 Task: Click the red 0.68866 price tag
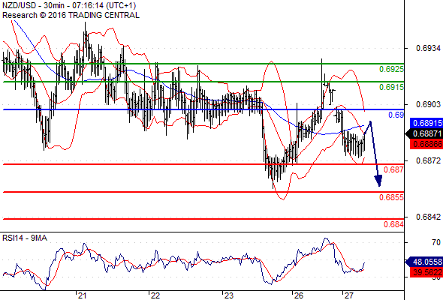pos(426,144)
